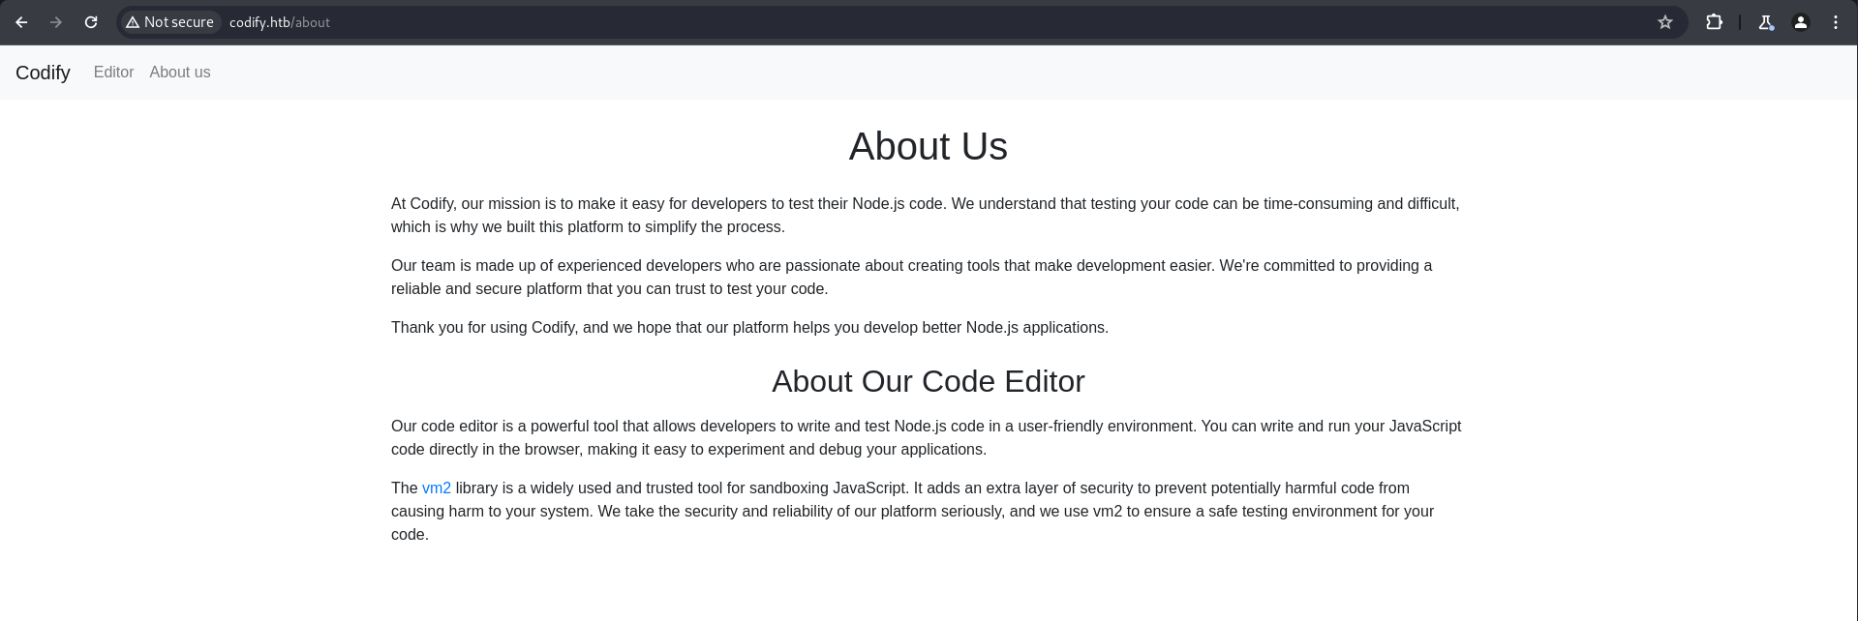
Task: Open the Not secure site info chip
Action: coord(170,22)
